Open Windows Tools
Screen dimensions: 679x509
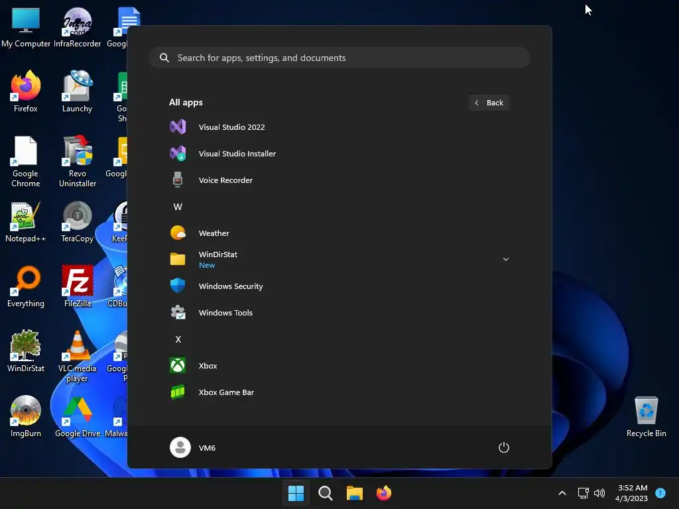339,313
